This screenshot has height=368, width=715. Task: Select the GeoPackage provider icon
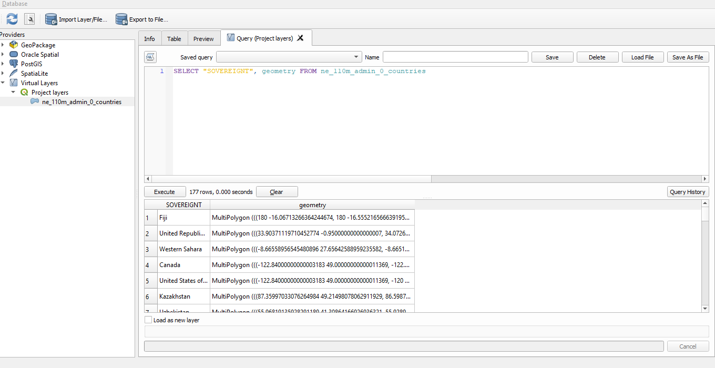click(x=13, y=45)
